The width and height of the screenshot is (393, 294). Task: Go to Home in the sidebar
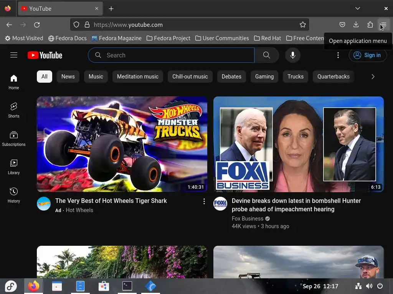click(x=14, y=82)
